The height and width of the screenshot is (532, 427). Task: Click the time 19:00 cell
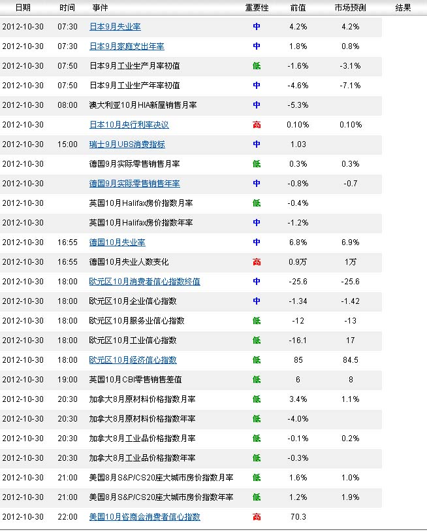[x=67, y=380]
